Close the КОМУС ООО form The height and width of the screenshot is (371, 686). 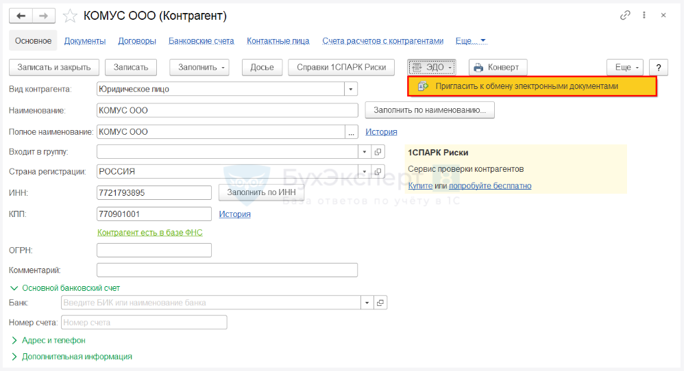(663, 15)
